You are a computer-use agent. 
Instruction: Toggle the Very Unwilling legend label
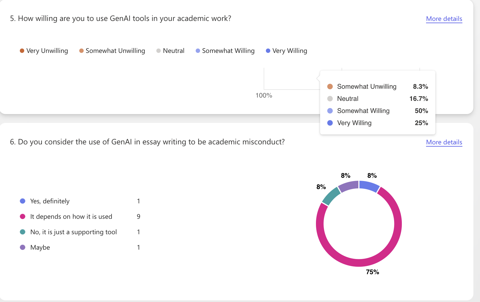pos(47,51)
